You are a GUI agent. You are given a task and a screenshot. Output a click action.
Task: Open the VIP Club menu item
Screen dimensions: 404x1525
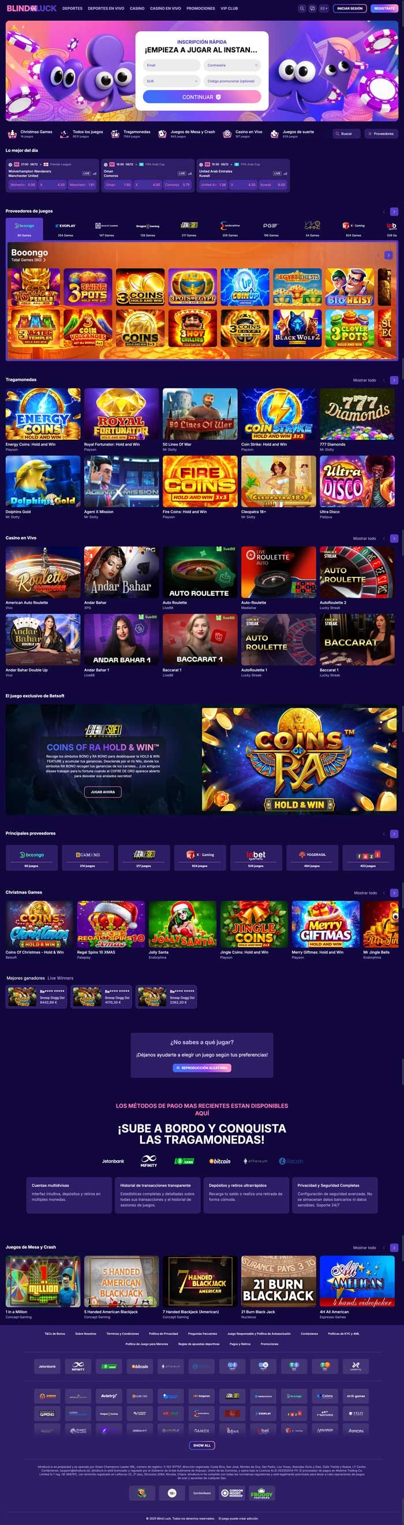[229, 9]
